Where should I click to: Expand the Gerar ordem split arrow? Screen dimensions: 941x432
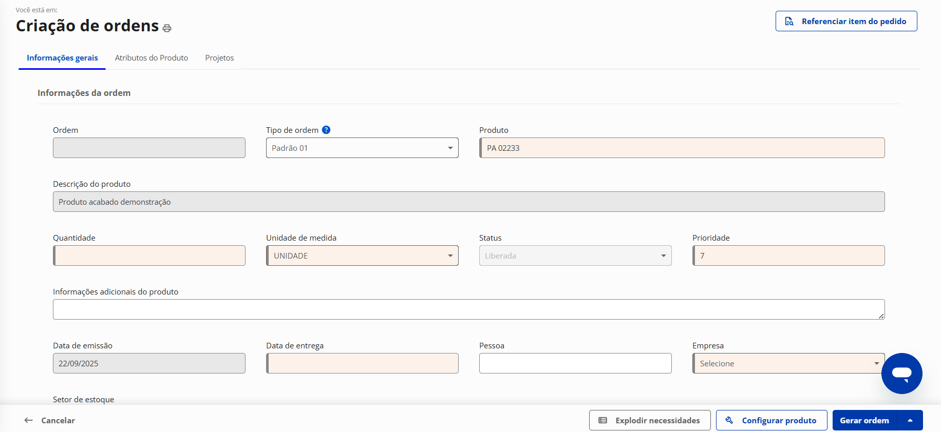(910, 420)
